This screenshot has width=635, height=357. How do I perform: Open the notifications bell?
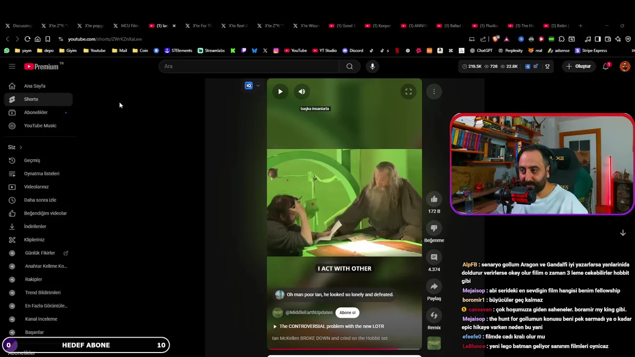click(x=606, y=66)
